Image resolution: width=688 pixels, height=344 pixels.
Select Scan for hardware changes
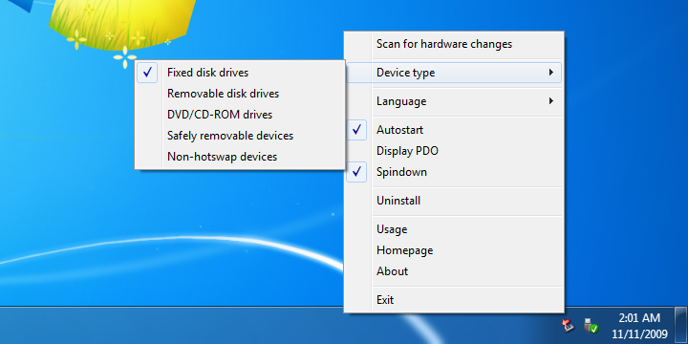point(454,44)
